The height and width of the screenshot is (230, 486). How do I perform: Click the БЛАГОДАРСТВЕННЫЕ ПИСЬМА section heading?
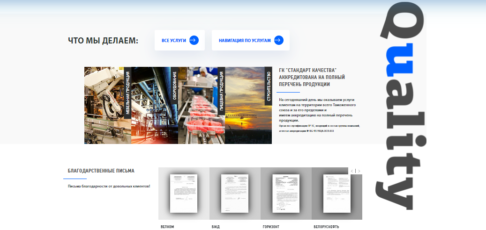coord(101,171)
